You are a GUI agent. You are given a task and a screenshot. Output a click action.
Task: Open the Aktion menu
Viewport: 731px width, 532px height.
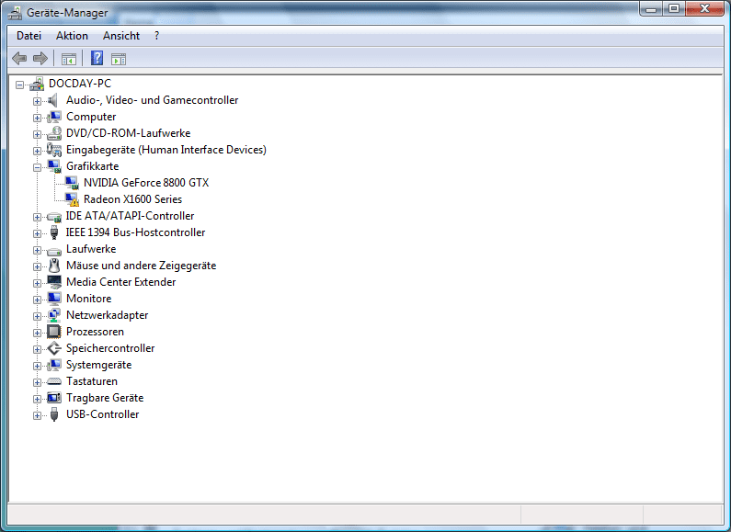72,36
